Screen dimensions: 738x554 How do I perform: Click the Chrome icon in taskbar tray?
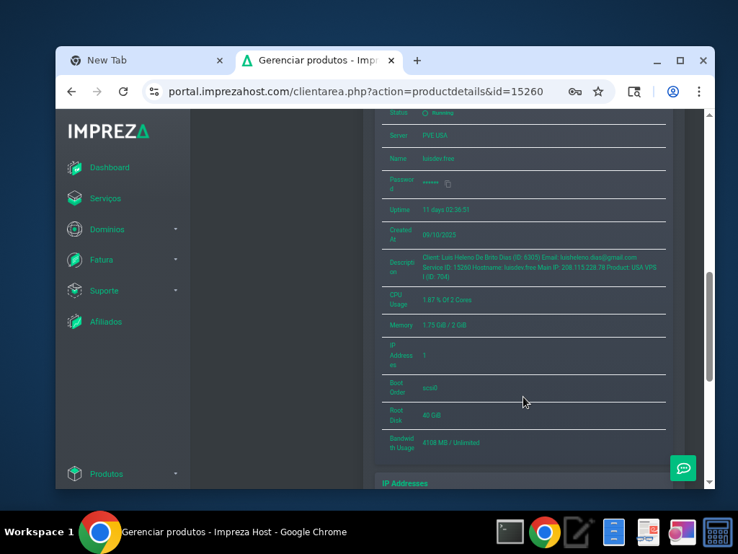[545, 532]
